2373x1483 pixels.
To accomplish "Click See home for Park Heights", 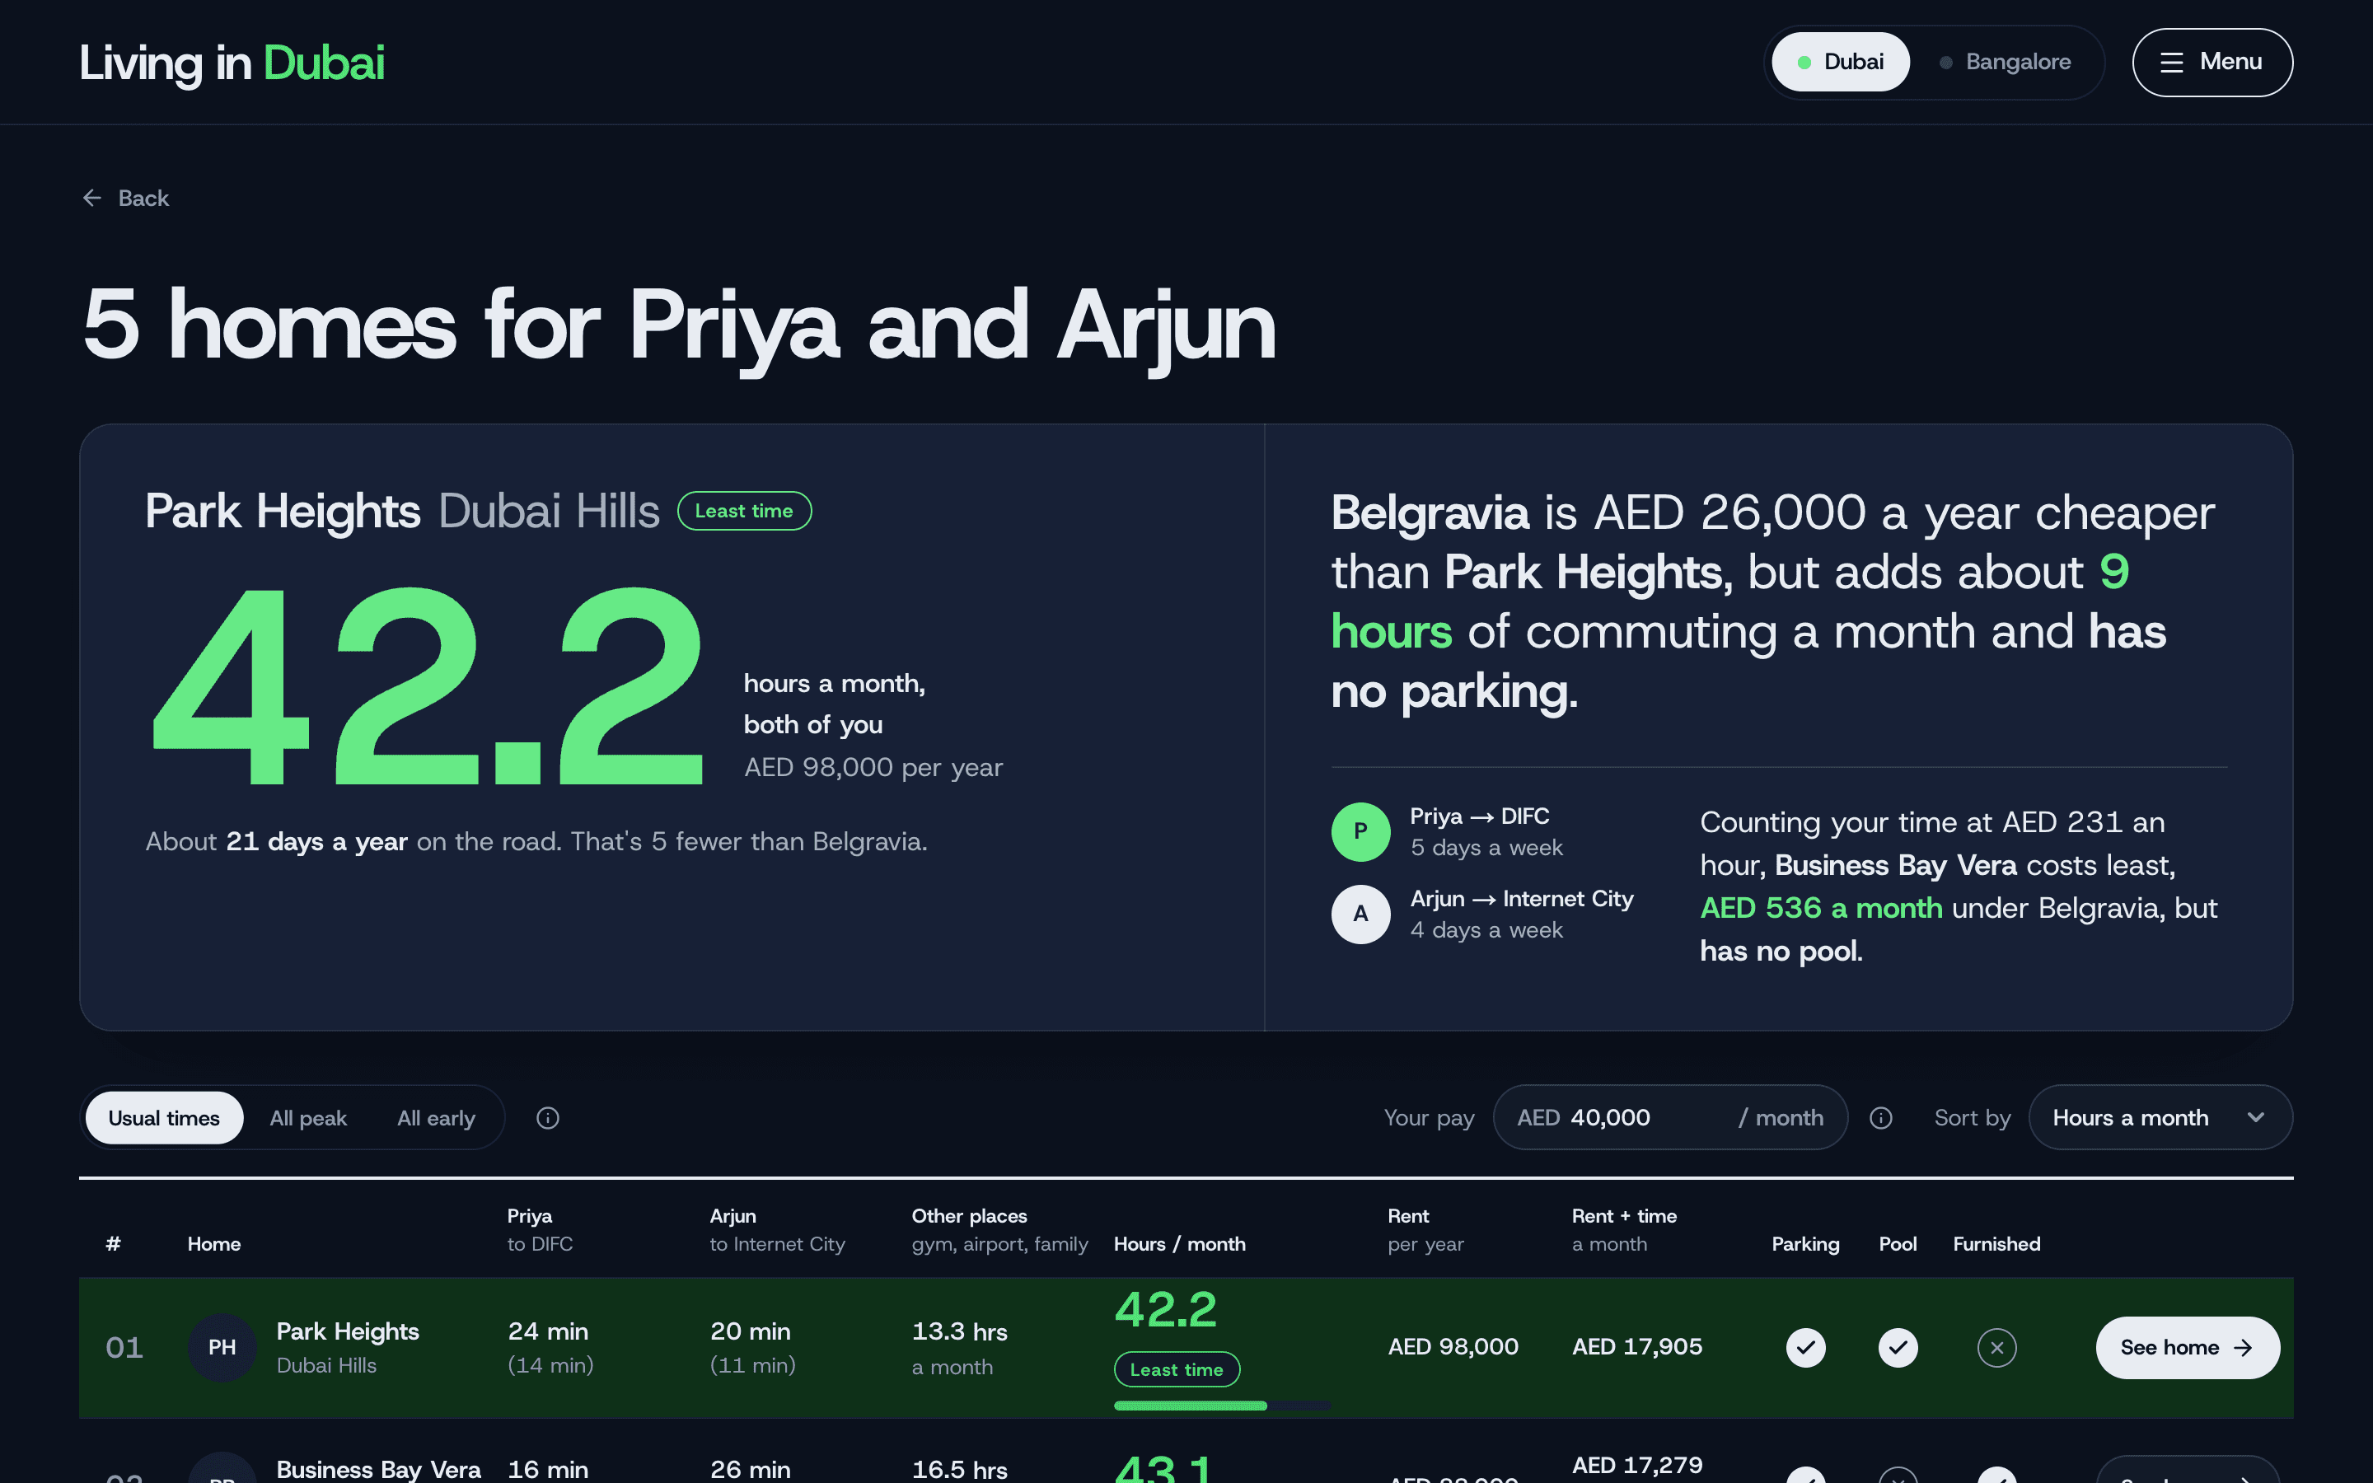I will (2187, 1348).
